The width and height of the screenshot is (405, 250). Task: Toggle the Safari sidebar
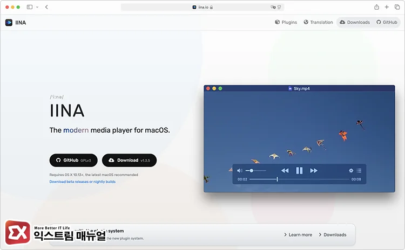[30, 7]
